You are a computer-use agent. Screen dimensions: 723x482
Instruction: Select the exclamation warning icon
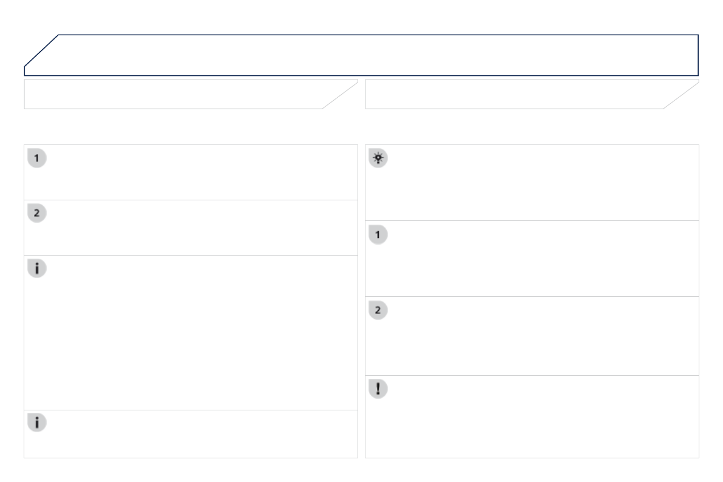(379, 389)
